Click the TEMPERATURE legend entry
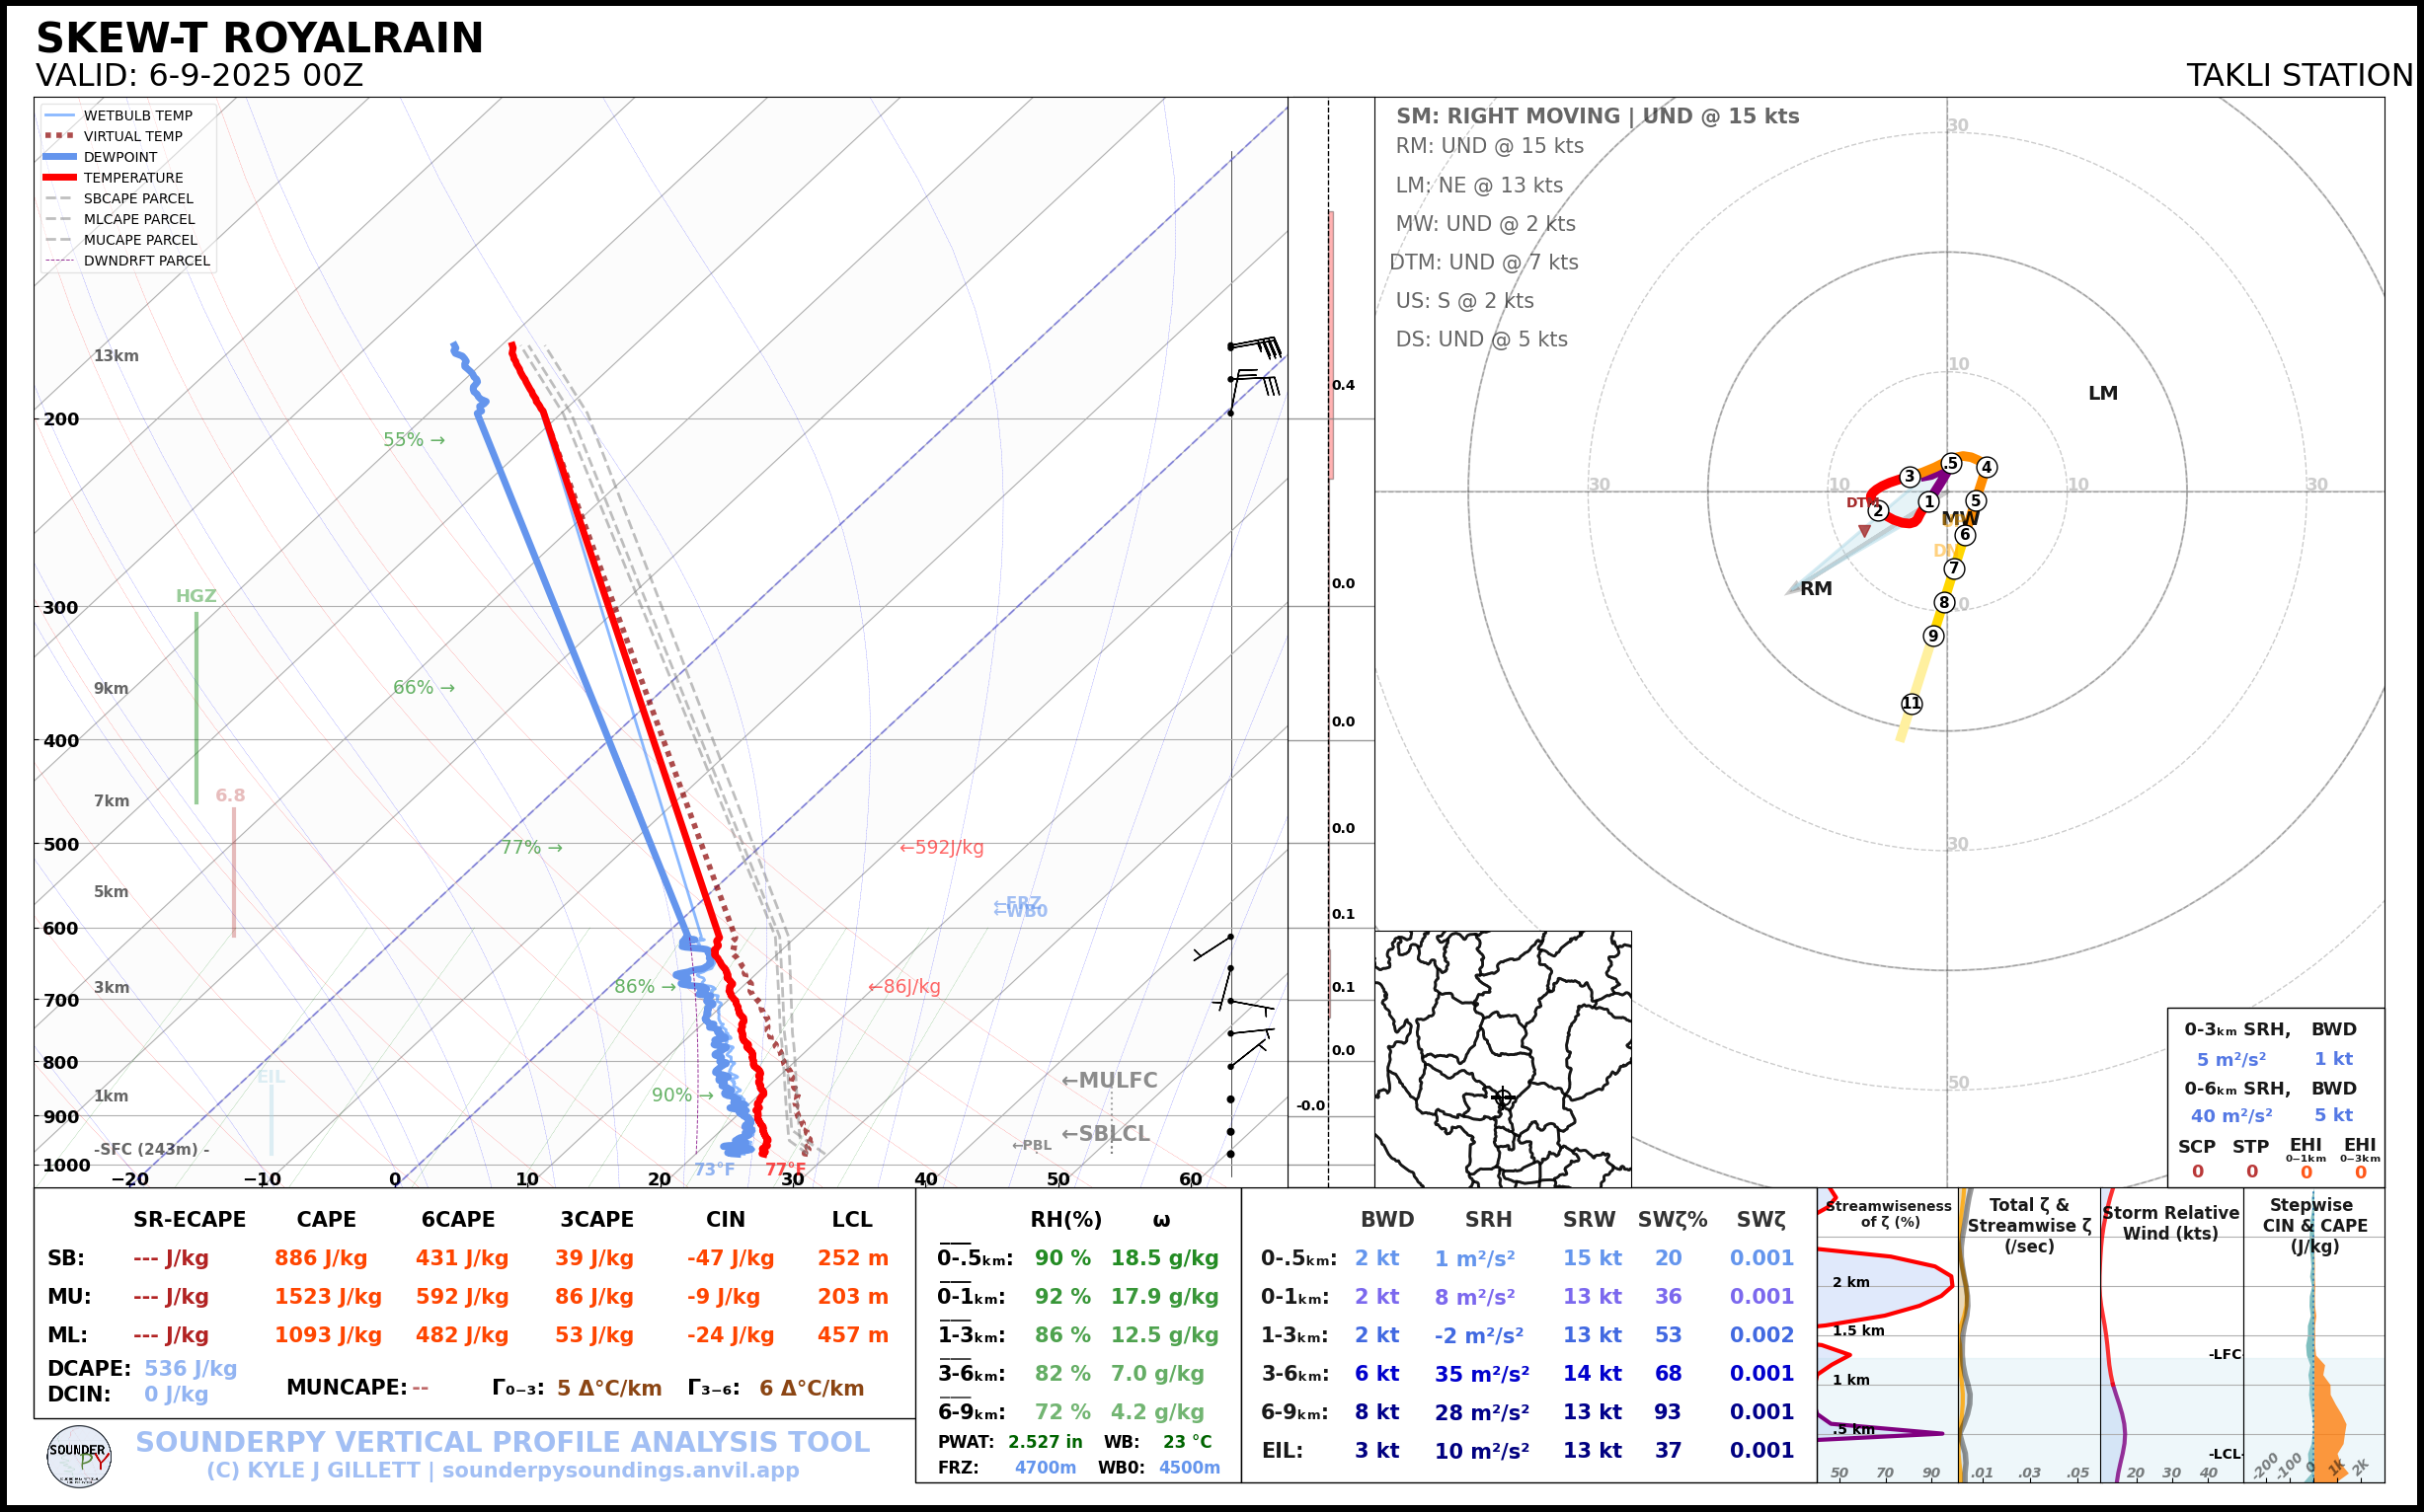Viewport: 2424px width, 1512px height. coord(133,178)
